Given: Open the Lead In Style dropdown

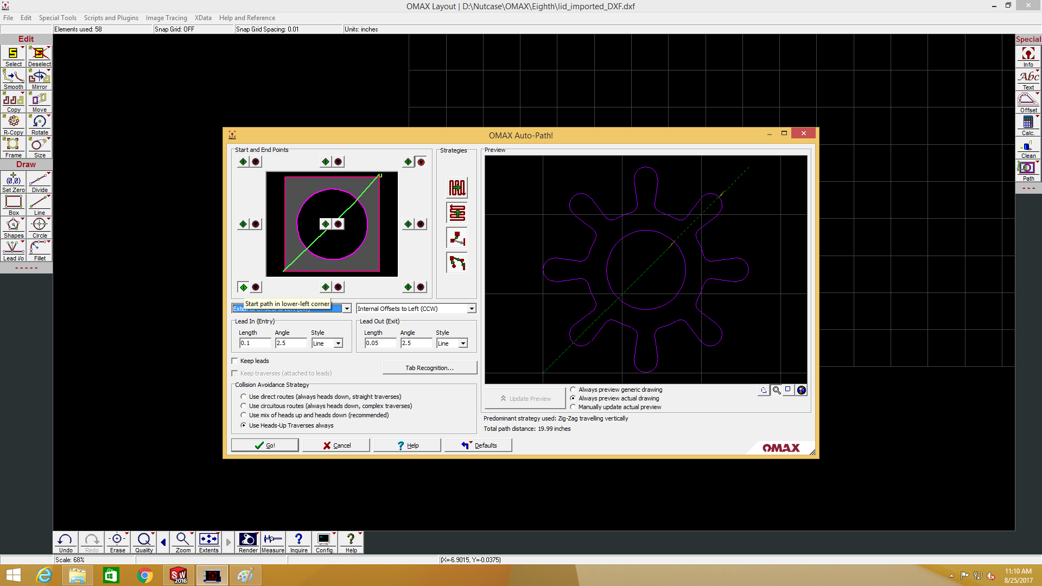Looking at the screenshot, I should (338, 343).
